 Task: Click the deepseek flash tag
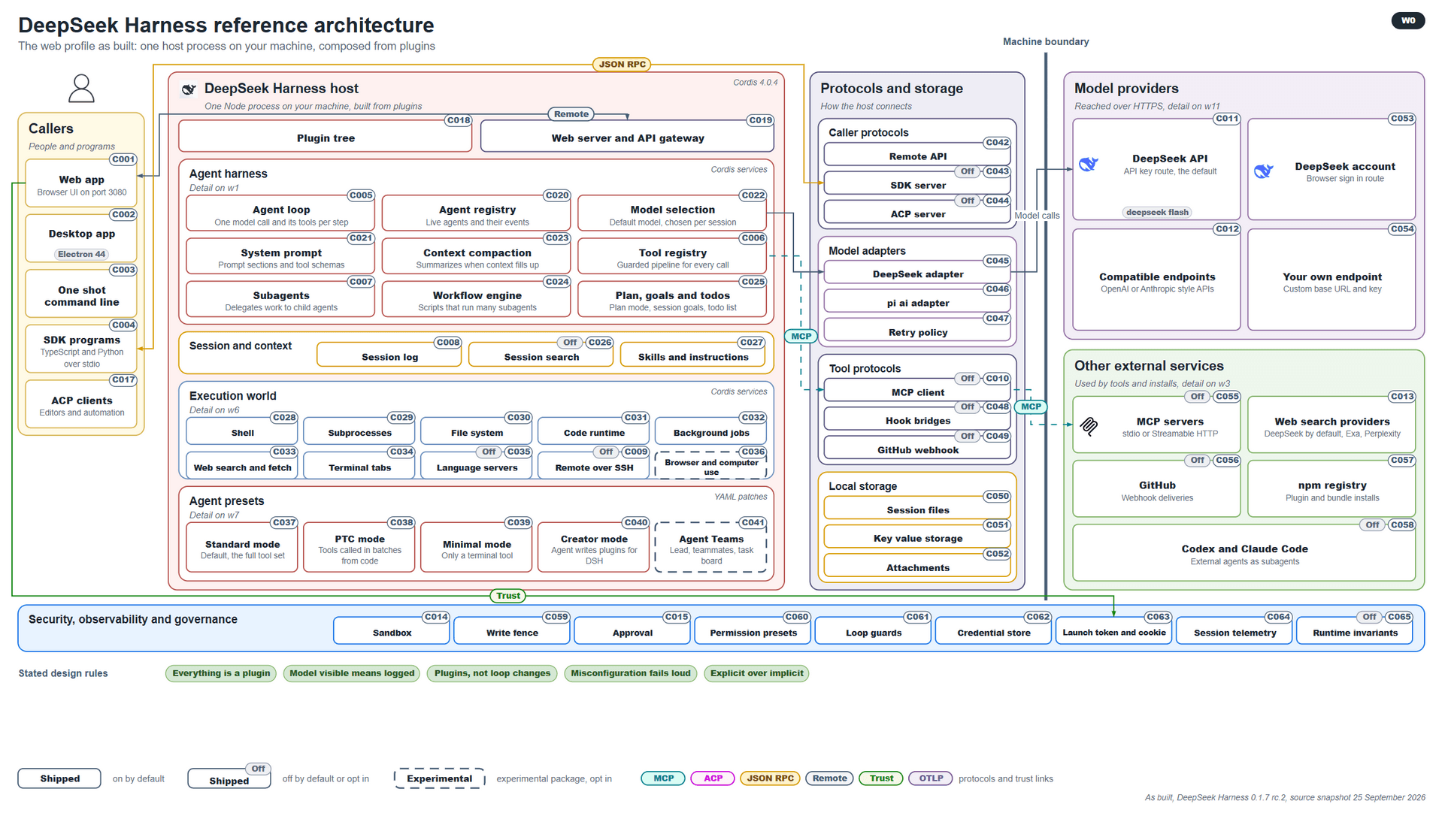1157,213
